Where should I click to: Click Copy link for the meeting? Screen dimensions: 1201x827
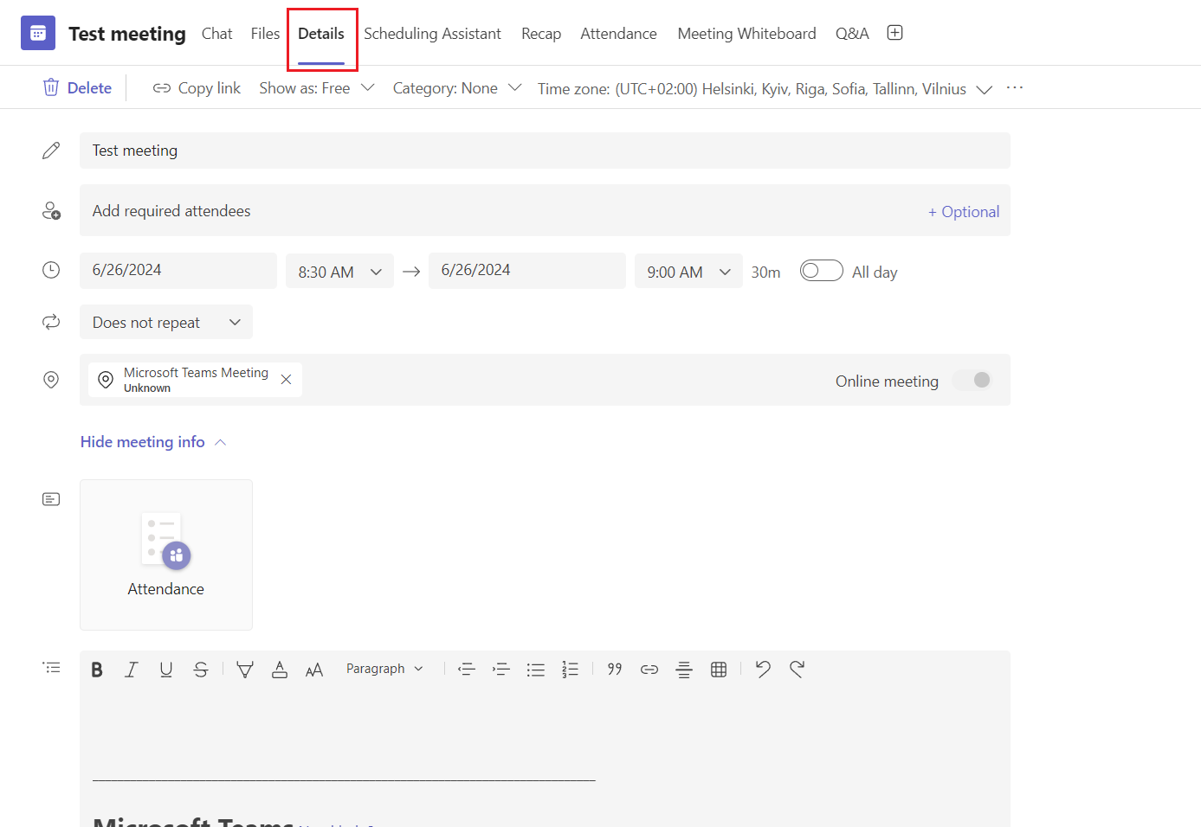(x=196, y=87)
